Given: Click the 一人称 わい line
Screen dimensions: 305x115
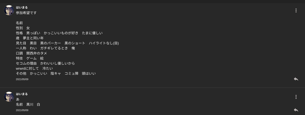Looking at the screenshot, I should 45,48.
